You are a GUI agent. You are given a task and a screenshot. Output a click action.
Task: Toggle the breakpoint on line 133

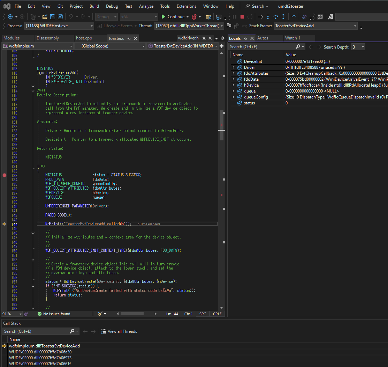(4, 175)
